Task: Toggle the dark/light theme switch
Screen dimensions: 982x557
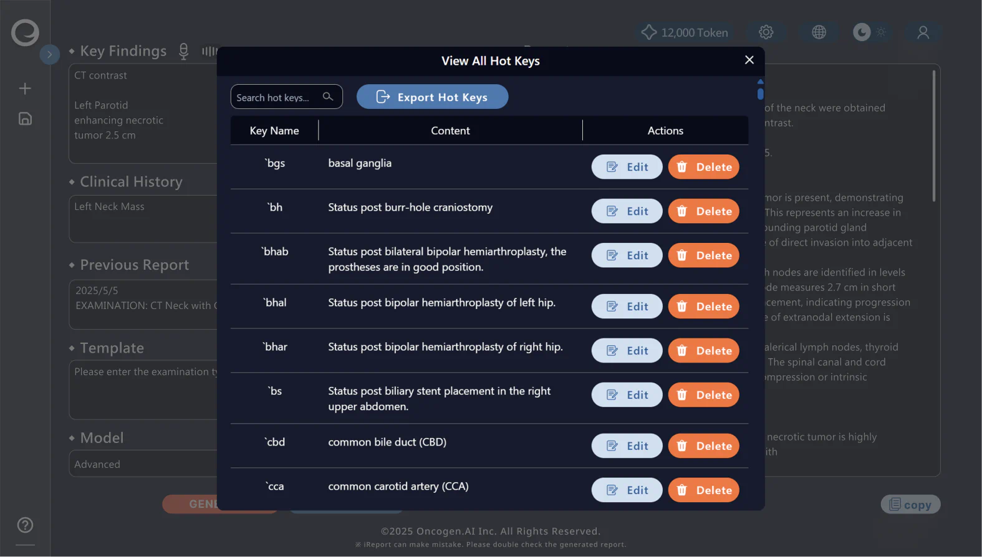Action: tap(870, 32)
